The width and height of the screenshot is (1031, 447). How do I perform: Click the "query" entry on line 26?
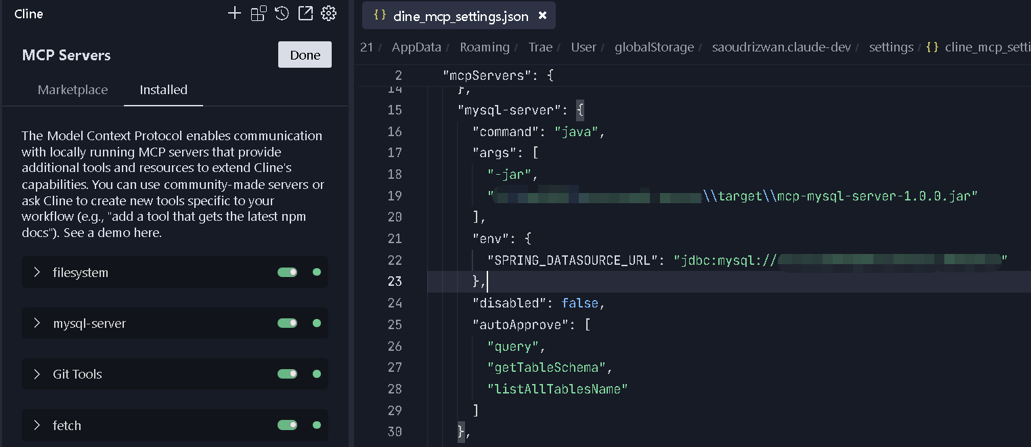point(513,346)
